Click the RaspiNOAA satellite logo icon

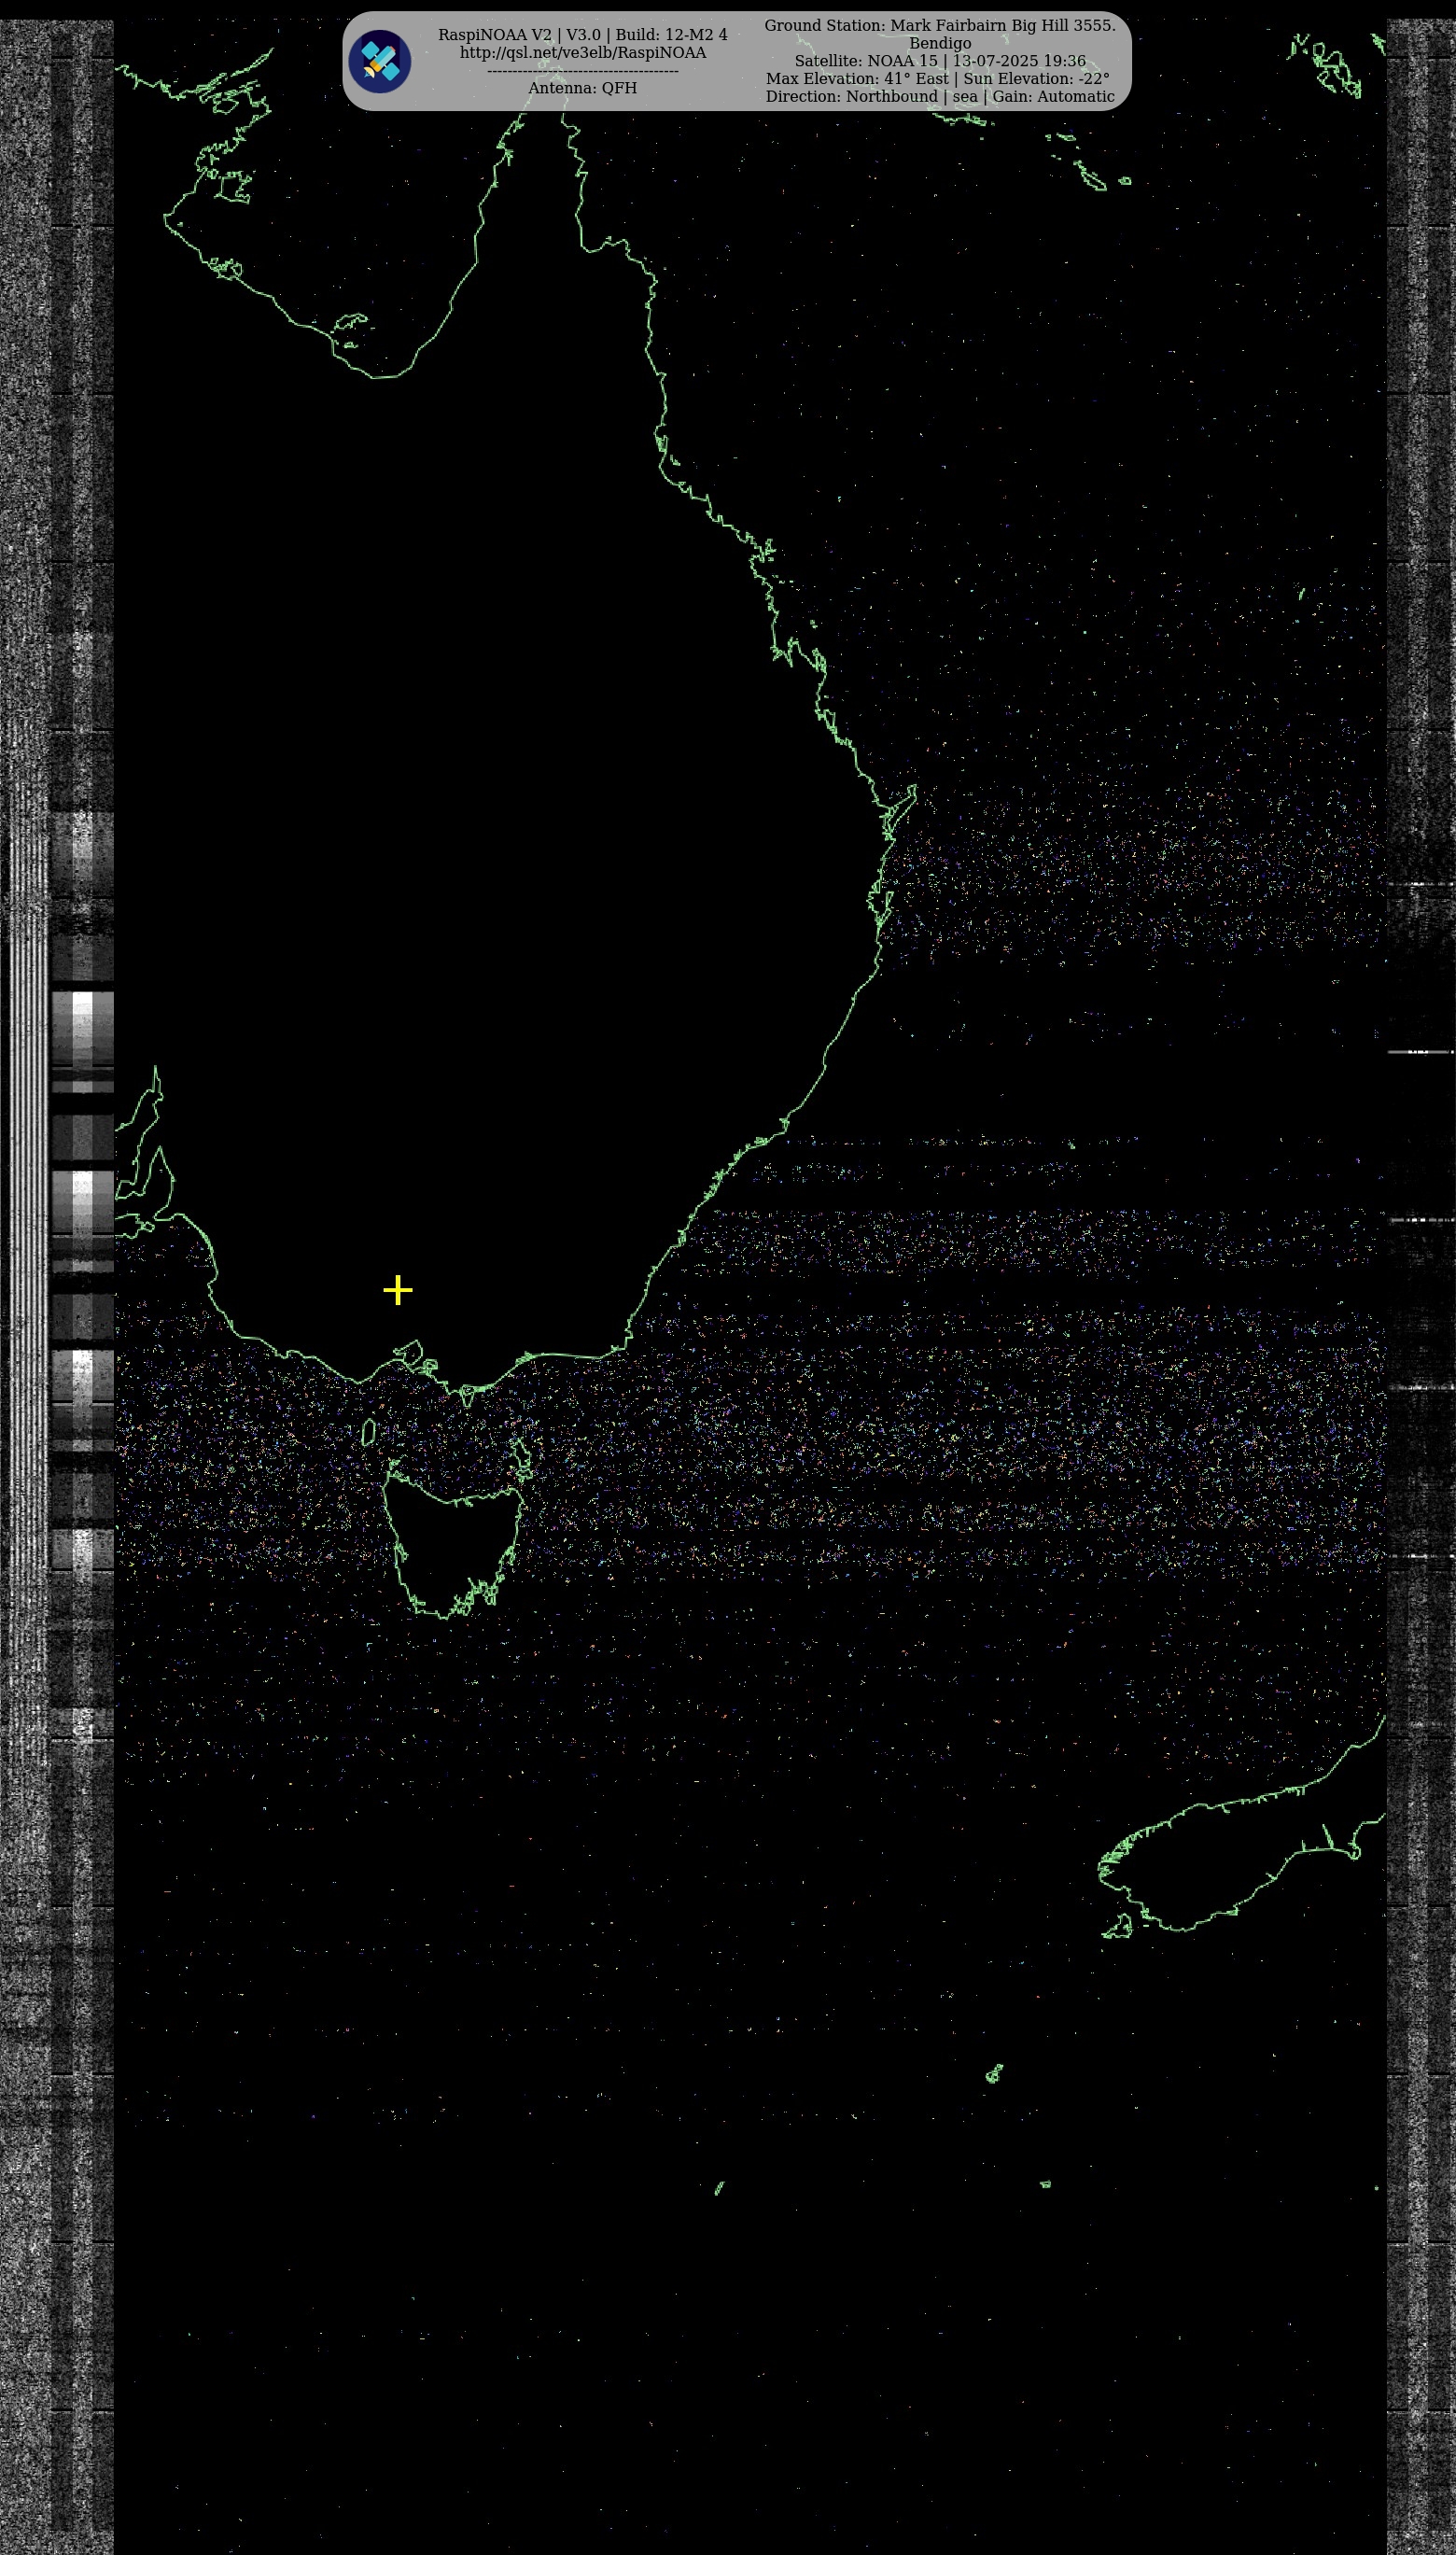click(380, 61)
